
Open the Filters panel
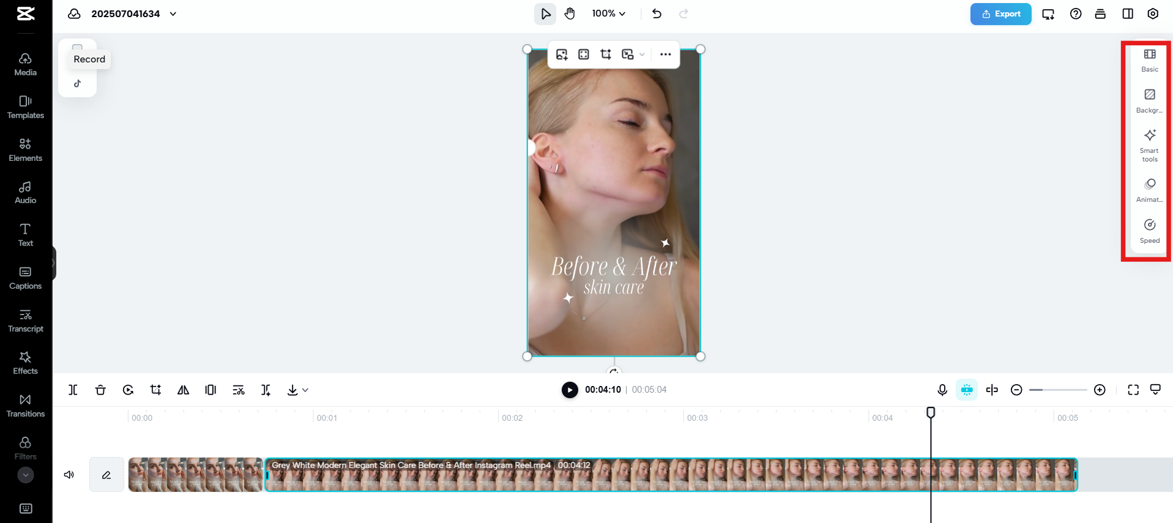[25, 448]
